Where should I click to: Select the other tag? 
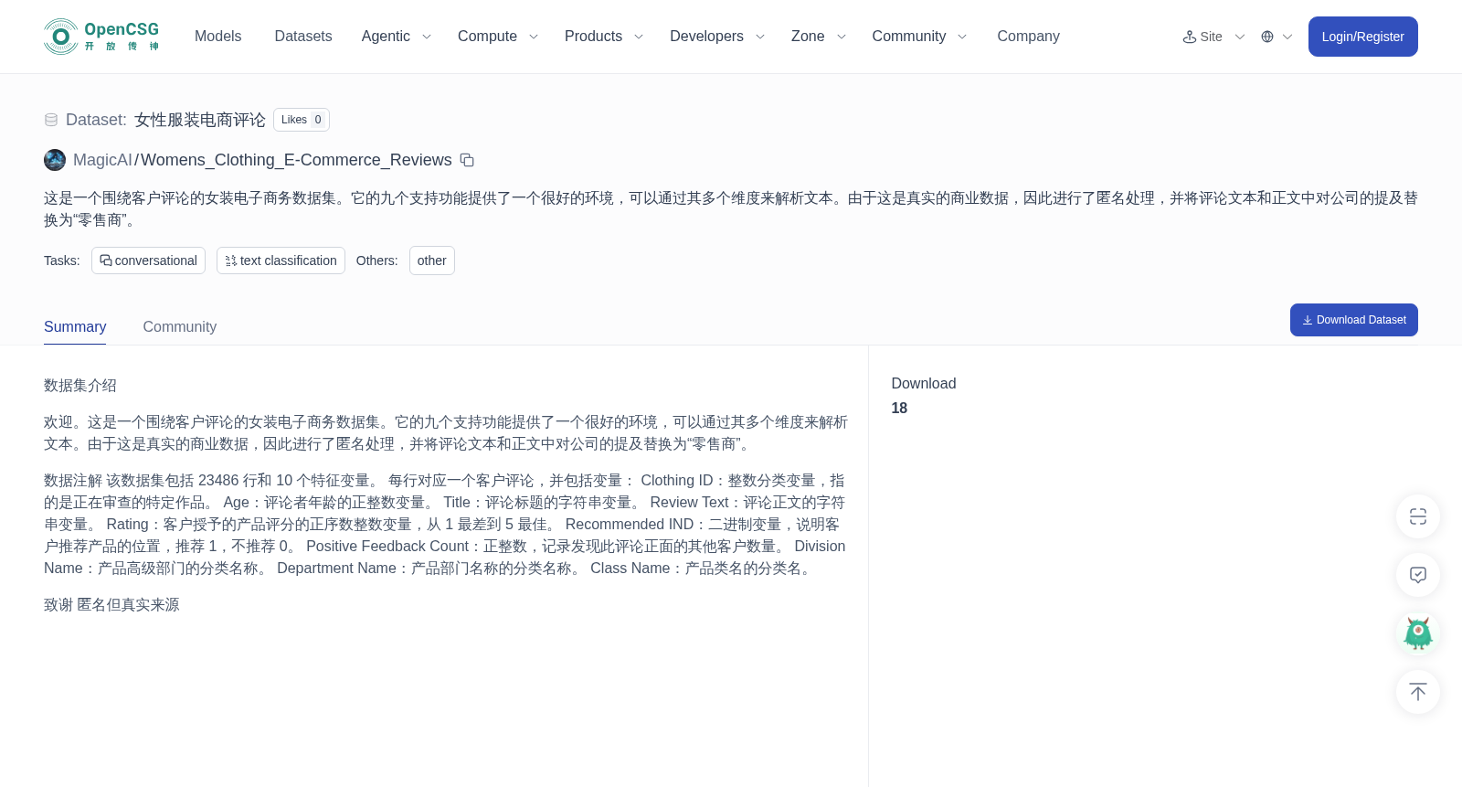(x=432, y=261)
